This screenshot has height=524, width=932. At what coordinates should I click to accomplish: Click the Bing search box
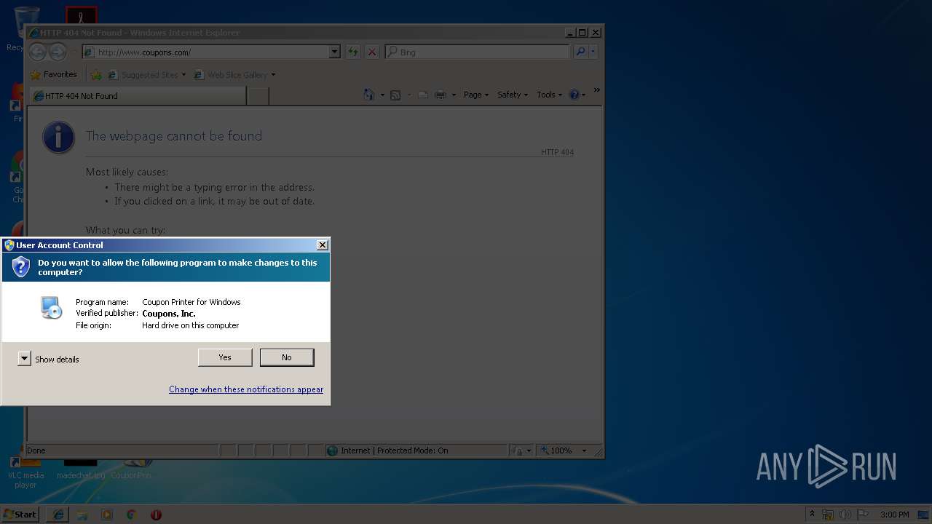[x=477, y=52]
